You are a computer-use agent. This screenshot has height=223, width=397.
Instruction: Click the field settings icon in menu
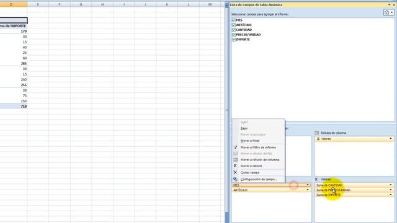click(235, 179)
